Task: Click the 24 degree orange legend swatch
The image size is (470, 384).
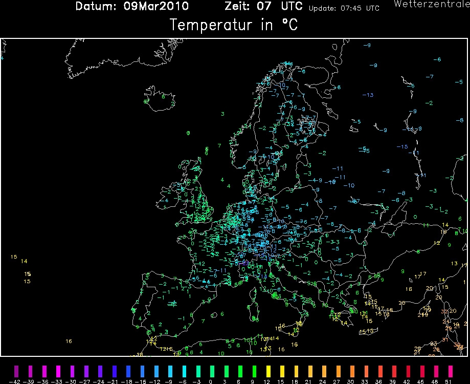Action: click(324, 371)
